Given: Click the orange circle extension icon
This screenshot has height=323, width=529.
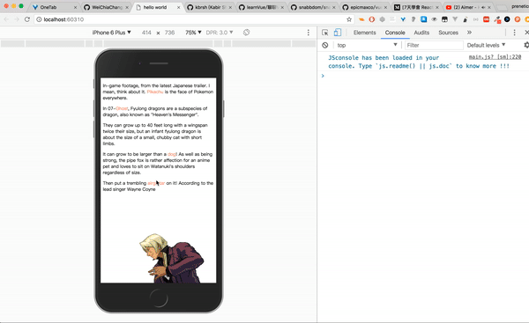Looking at the screenshot, I should [372, 19].
